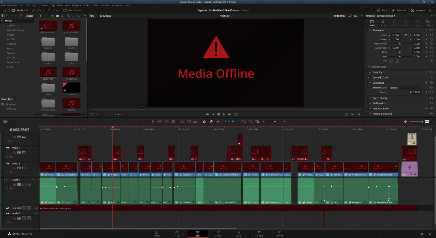The height and width of the screenshot is (238, 436).
Task: Open the Workspace menu
Action: pyautogui.click(x=117, y=5)
